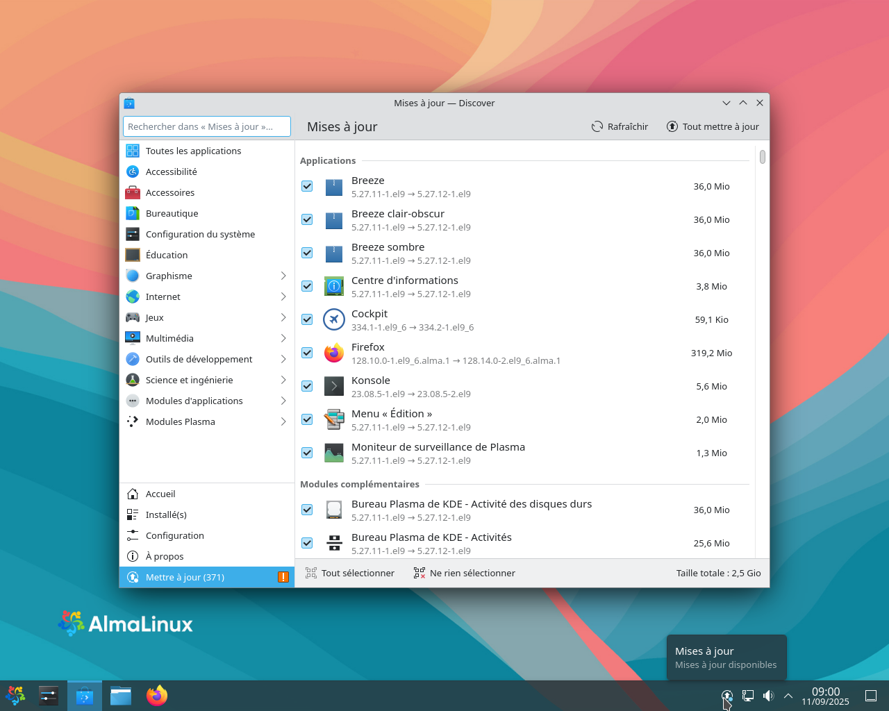Image resolution: width=889 pixels, height=711 pixels.
Task: Click the Moniteur de surveillance icon
Action: point(334,453)
